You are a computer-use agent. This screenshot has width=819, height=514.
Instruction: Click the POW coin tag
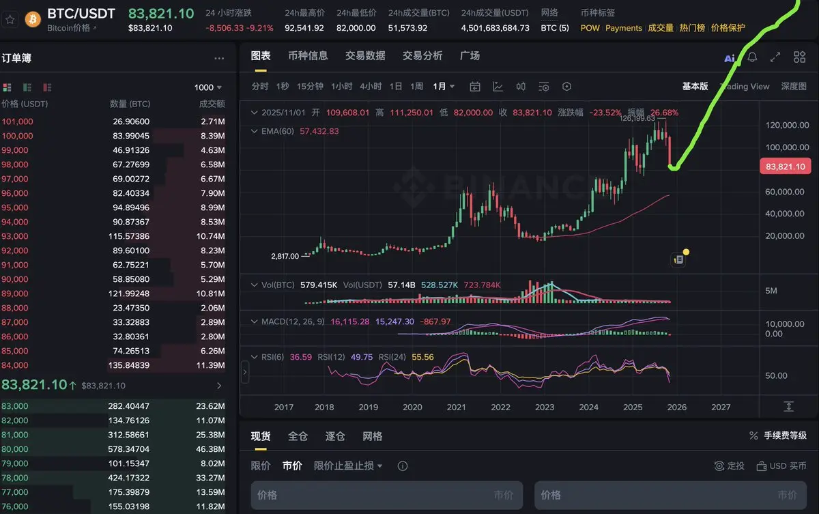[x=590, y=28]
